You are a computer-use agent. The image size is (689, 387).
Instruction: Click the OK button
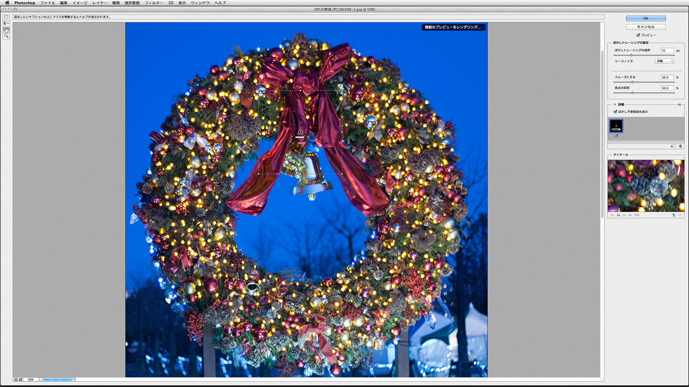click(646, 19)
